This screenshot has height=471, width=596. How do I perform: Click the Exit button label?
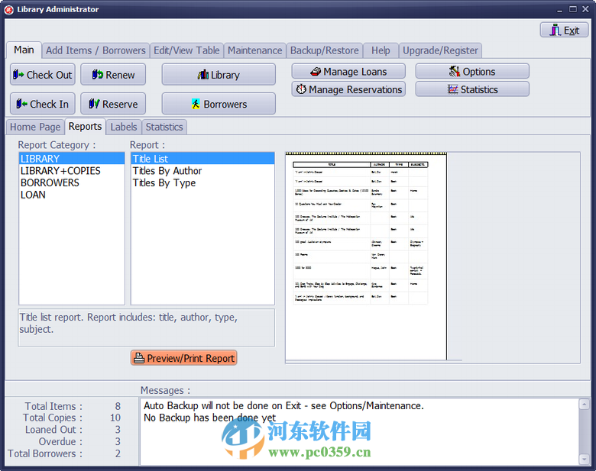[x=572, y=31]
